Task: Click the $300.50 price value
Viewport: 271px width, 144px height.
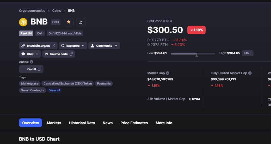Action: click(165, 30)
